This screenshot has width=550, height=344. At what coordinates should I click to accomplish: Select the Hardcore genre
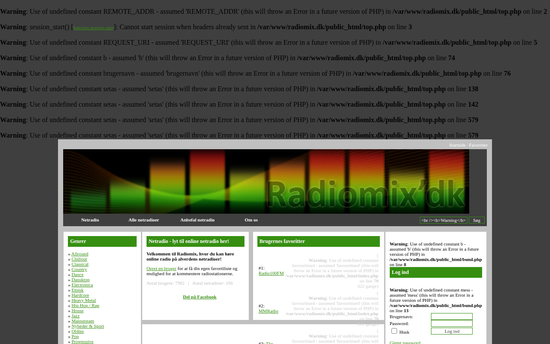[80, 295]
